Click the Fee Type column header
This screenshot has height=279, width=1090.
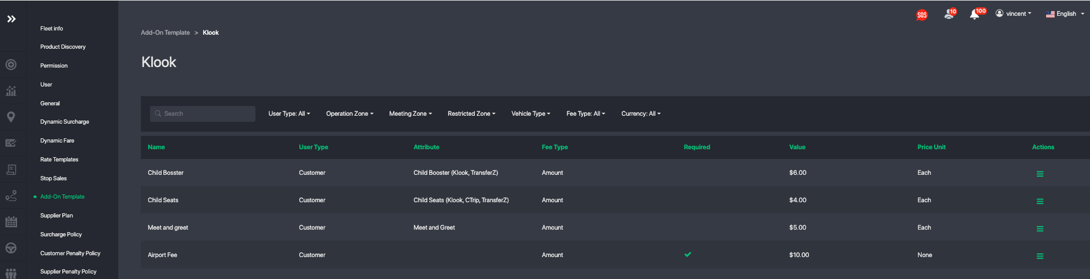555,147
